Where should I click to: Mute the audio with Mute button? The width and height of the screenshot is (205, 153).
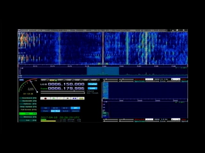pyautogui.click(x=45, y=111)
